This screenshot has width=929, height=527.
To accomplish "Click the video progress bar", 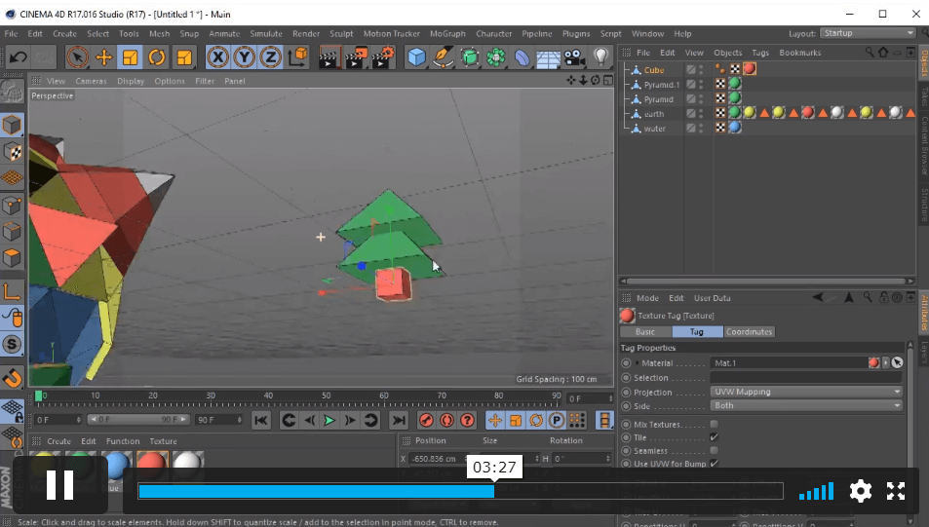I will 460,491.
